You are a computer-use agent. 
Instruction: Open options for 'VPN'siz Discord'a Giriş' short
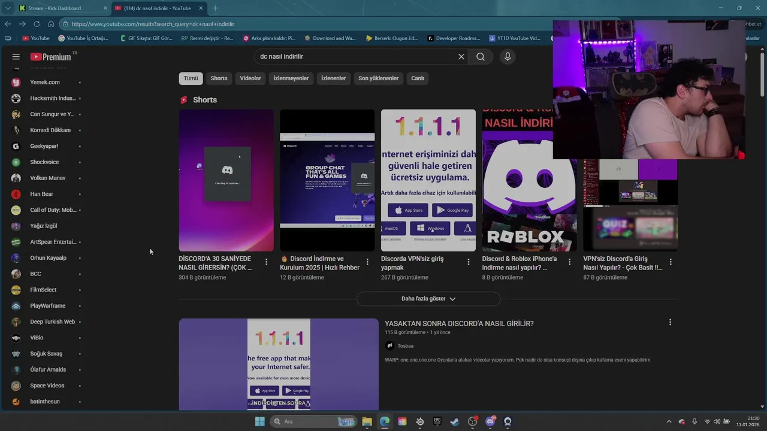coord(671,262)
